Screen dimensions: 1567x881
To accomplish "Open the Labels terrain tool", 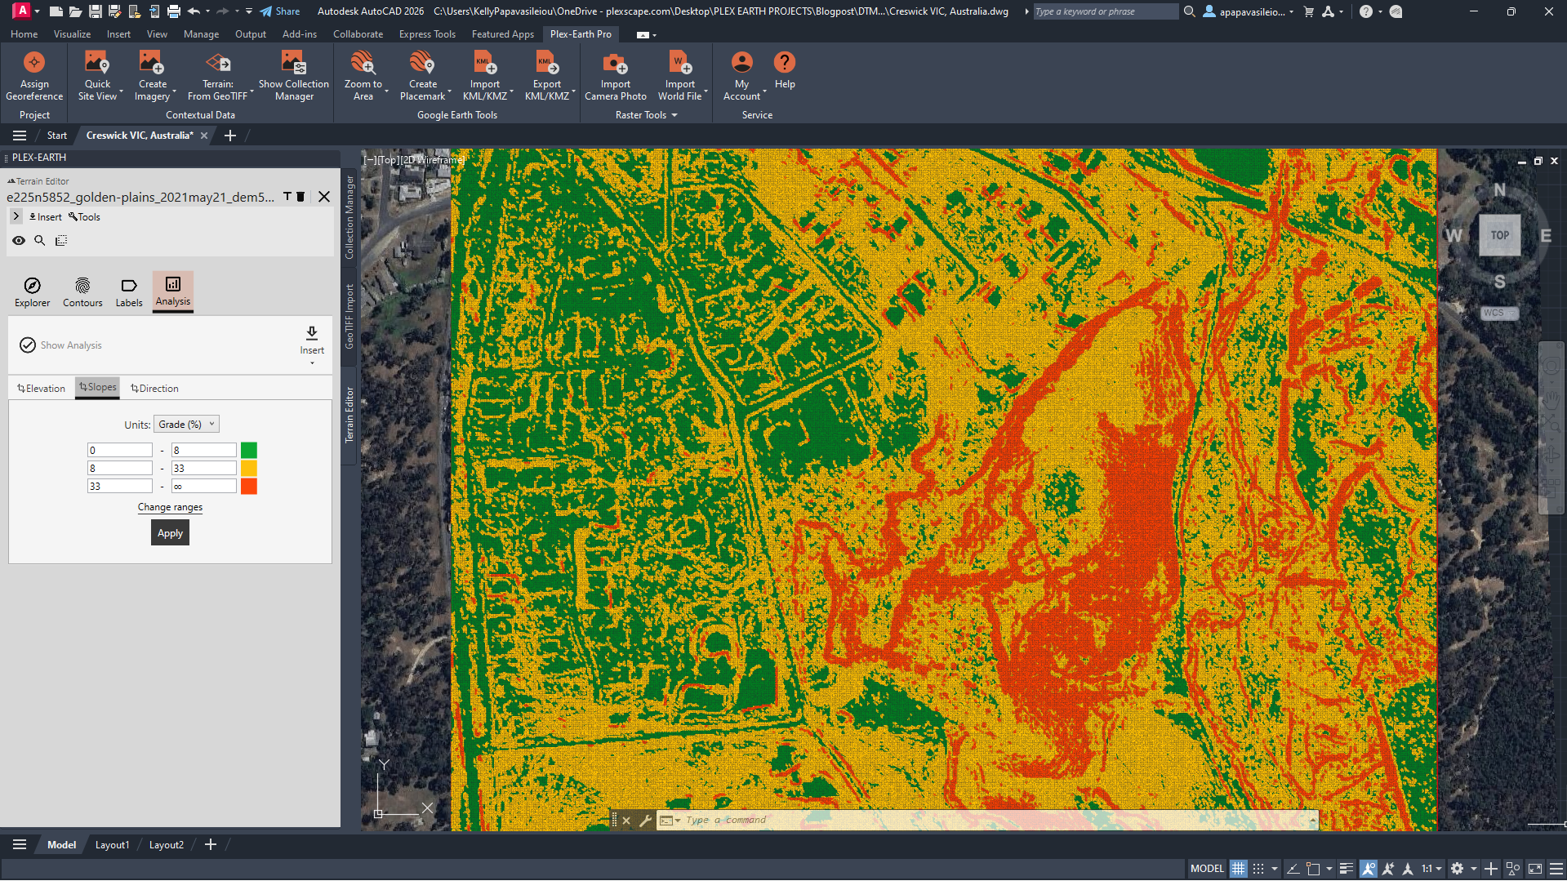I will 129,291.
